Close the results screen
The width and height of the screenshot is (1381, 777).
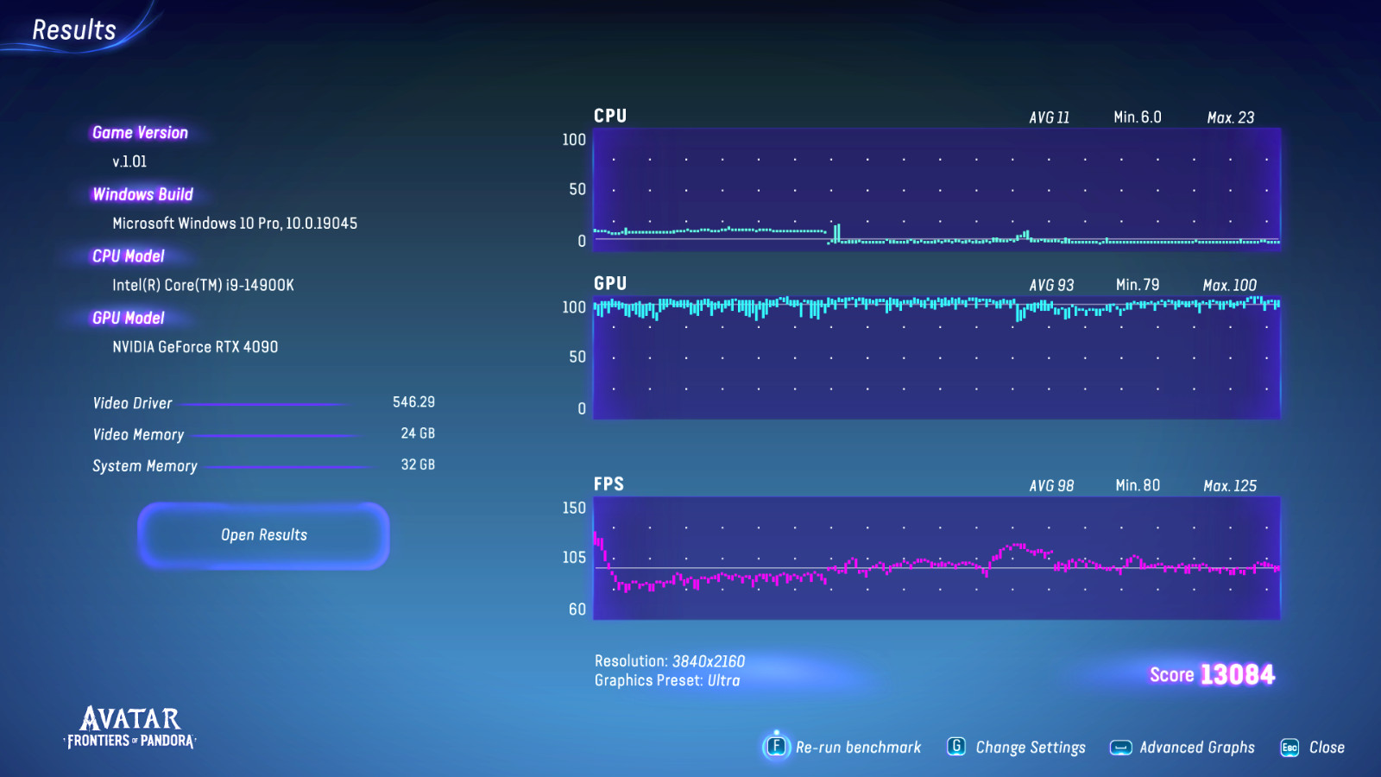[x=1327, y=748]
